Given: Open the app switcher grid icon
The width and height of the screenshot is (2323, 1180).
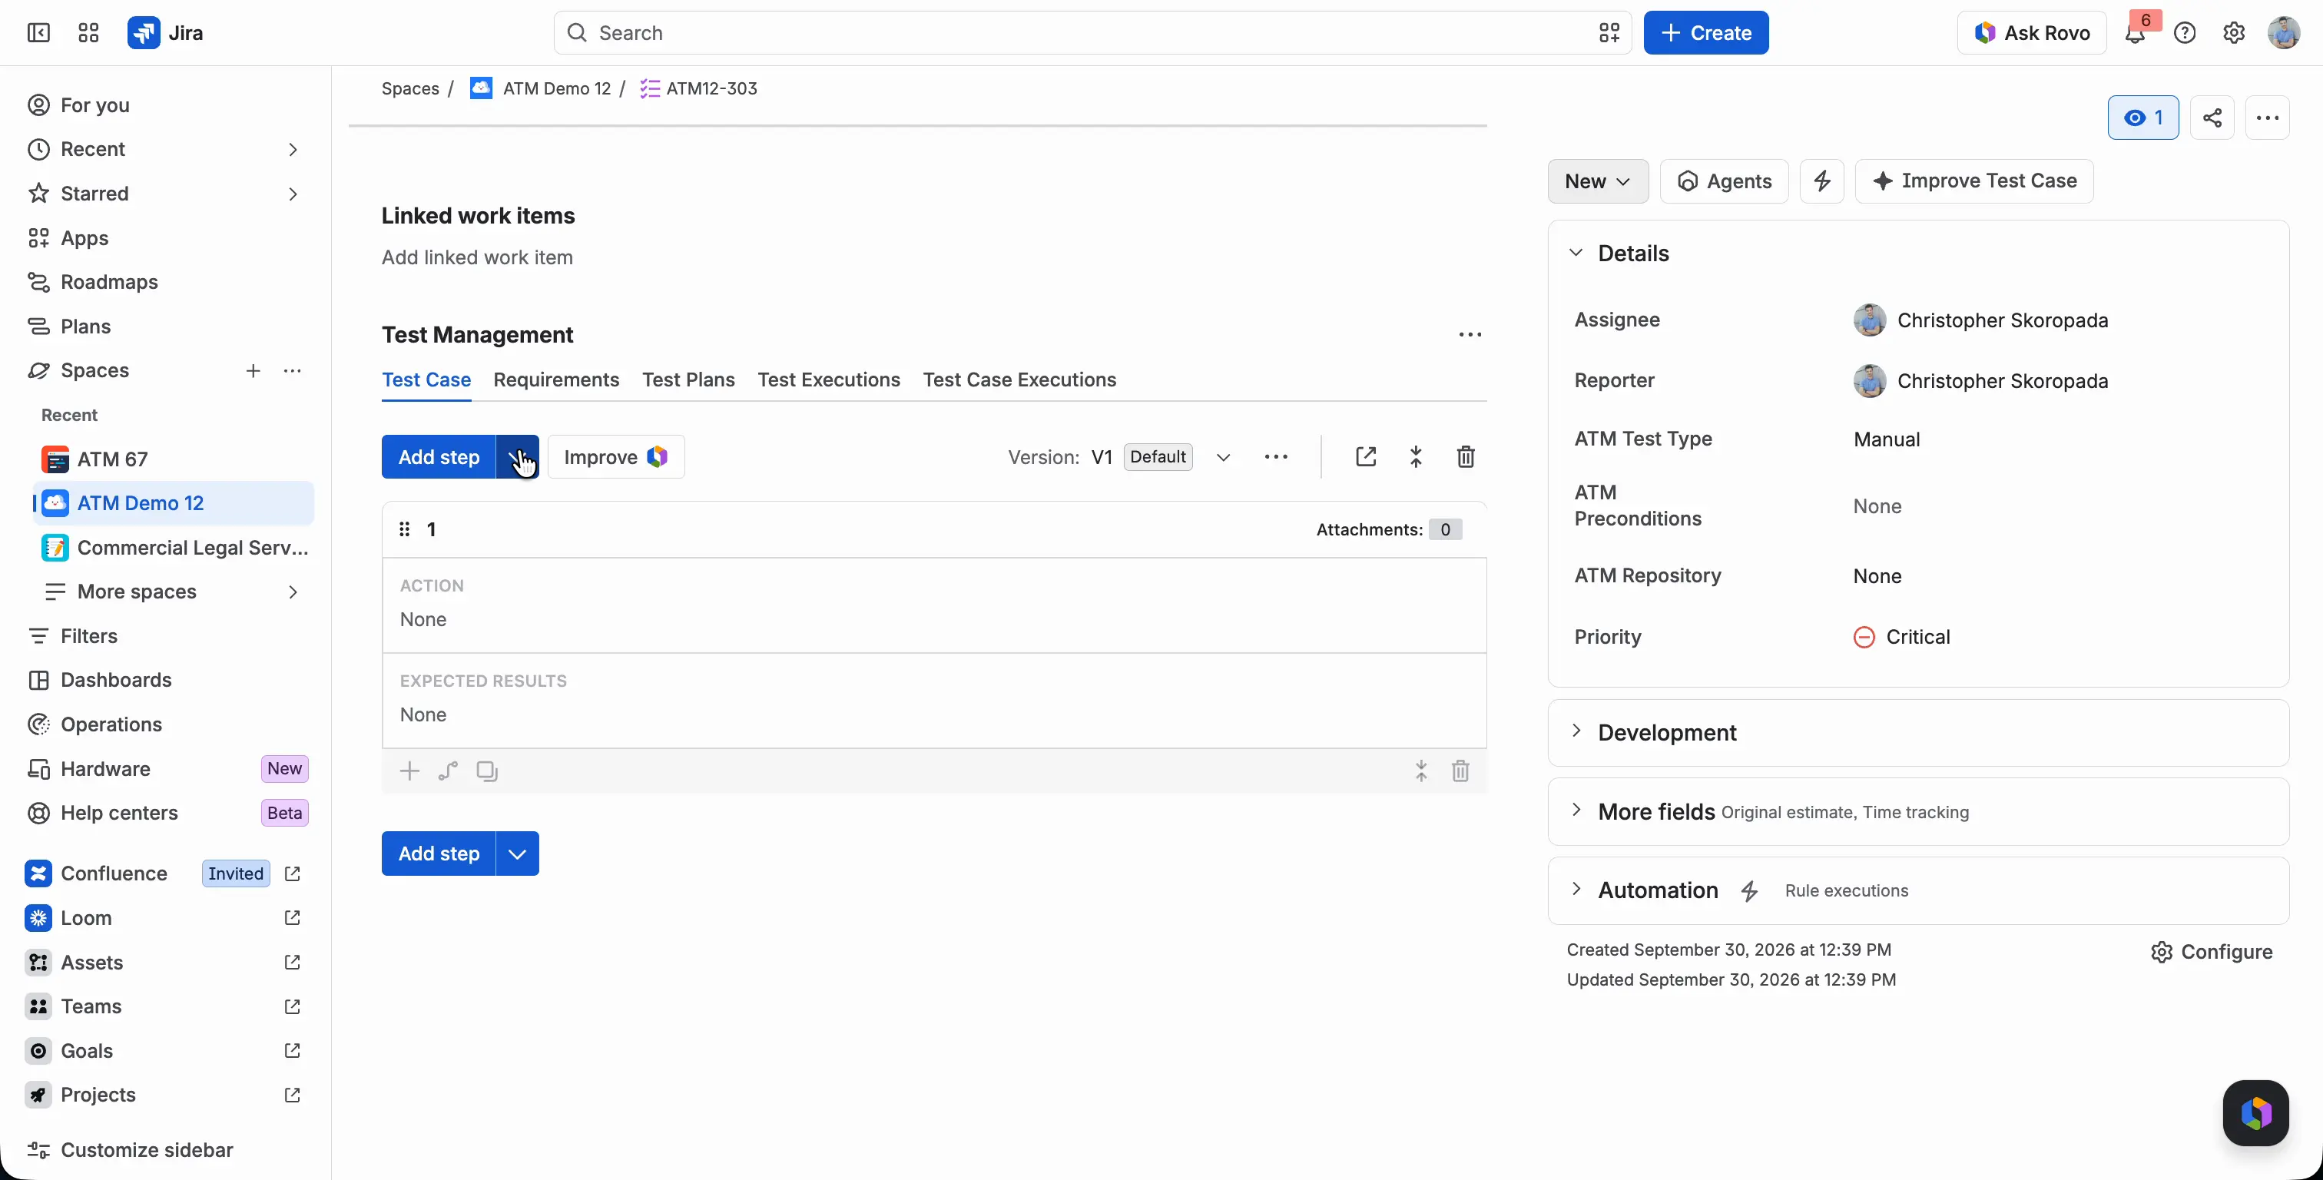Looking at the screenshot, I should (x=88, y=33).
